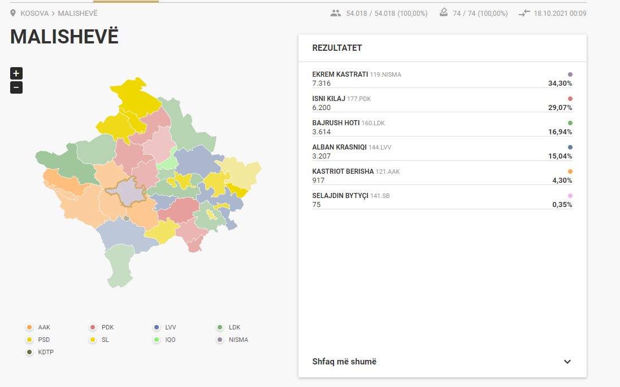Click the ballot box counted stations icon
620x387 pixels.
point(444,13)
